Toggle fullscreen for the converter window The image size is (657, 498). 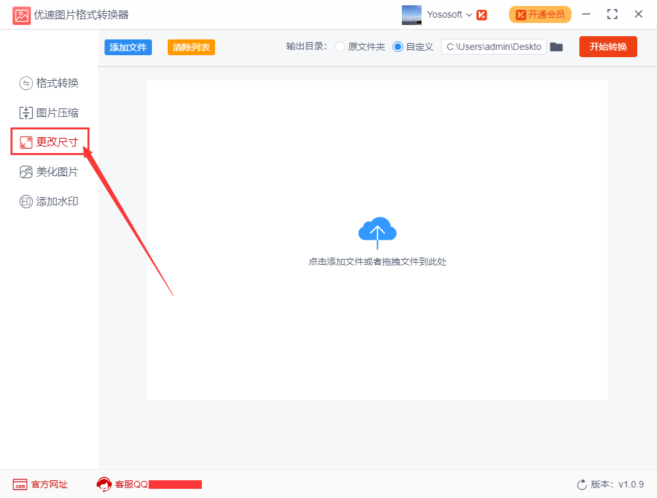[612, 14]
